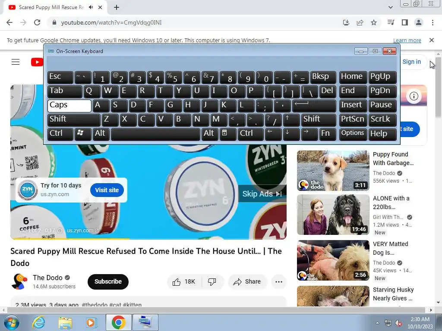Image resolution: width=442 pixels, height=331 pixels.
Task: Open a new tab with plus button
Action: pos(117,7)
